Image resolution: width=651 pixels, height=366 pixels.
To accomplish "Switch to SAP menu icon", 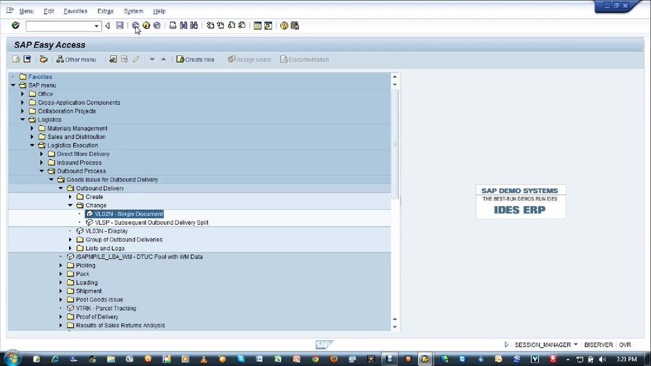I will coord(27,59).
